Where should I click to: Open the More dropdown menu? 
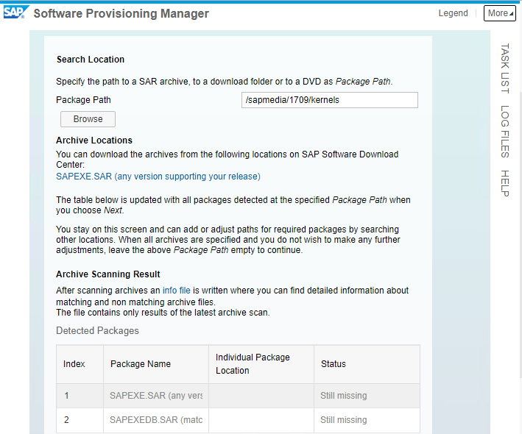[x=500, y=13]
